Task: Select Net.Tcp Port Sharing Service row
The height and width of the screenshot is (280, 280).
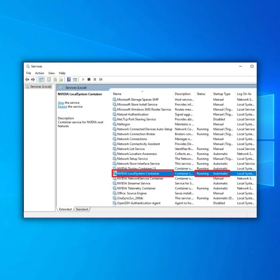Action: [184, 119]
